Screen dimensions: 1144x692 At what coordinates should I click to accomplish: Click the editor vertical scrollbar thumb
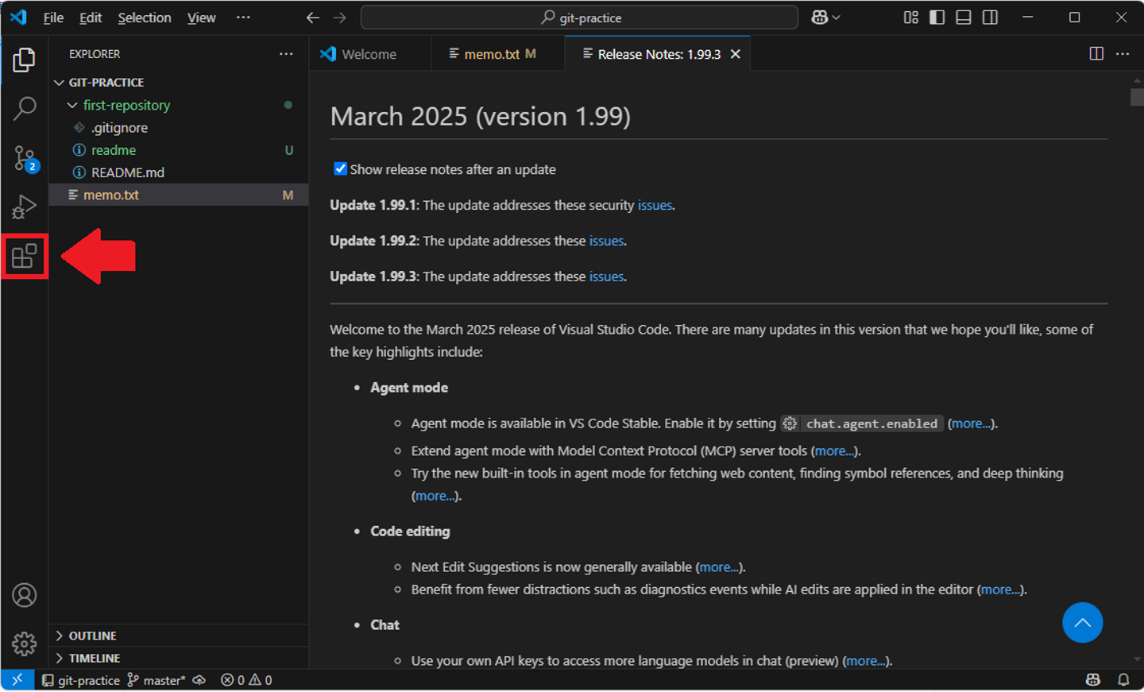point(1137,97)
